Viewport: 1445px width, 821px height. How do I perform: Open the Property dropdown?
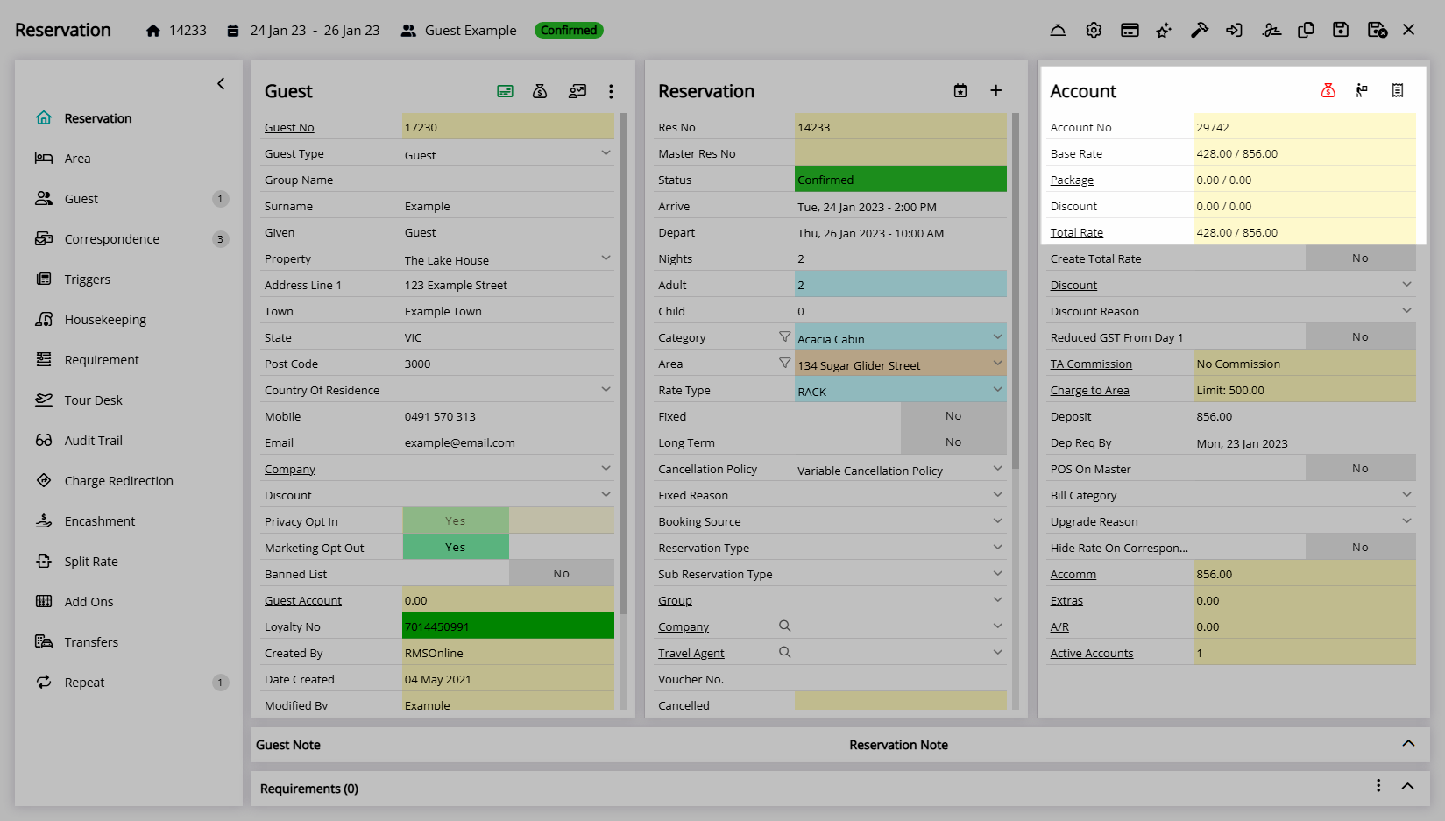click(x=606, y=258)
